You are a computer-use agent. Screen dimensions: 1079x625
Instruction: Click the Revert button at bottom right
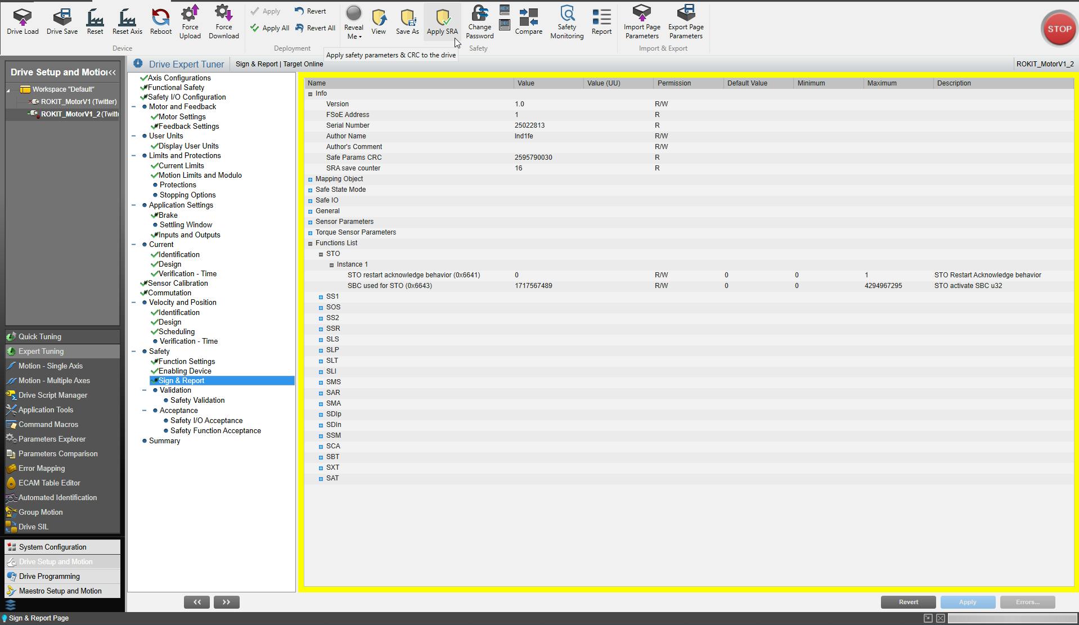coord(908,602)
